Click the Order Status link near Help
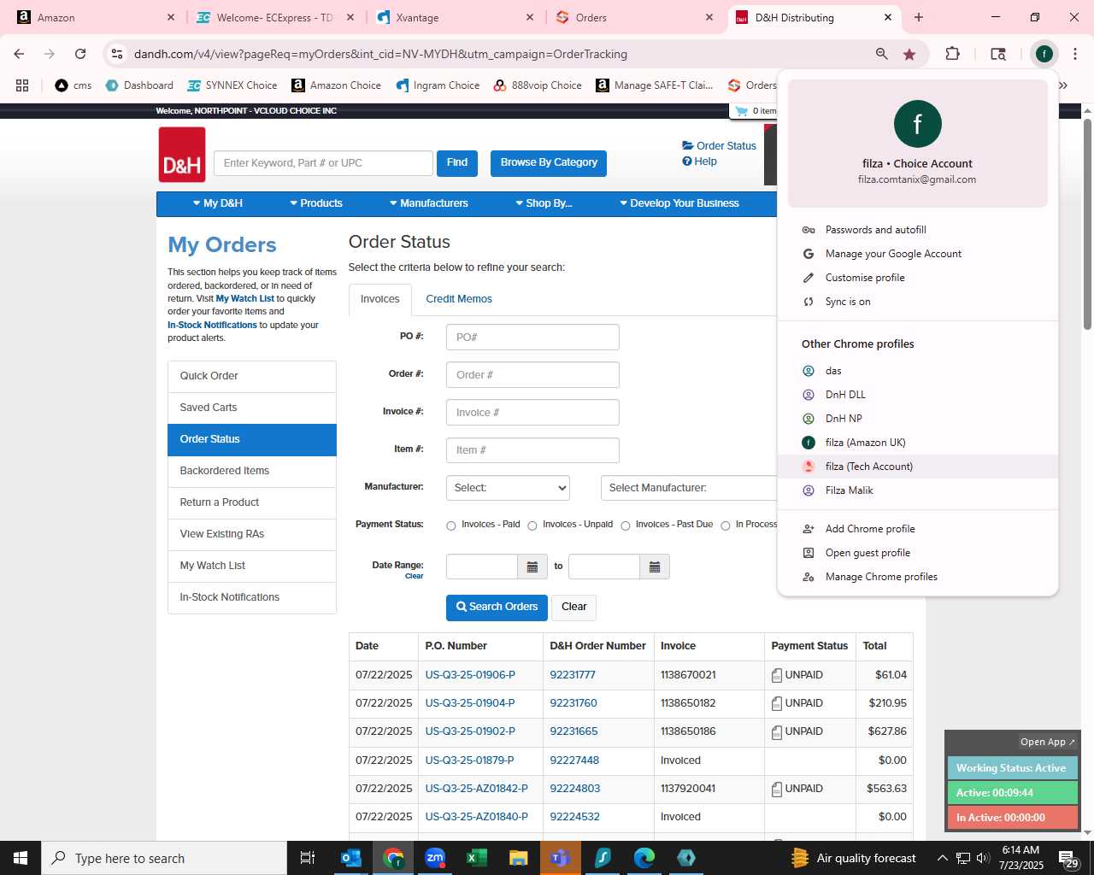 (x=719, y=146)
